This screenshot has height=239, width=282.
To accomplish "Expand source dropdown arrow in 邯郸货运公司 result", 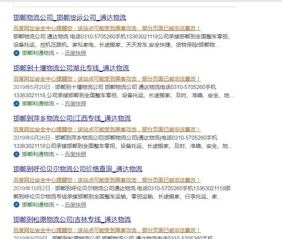I will point(57,53).
